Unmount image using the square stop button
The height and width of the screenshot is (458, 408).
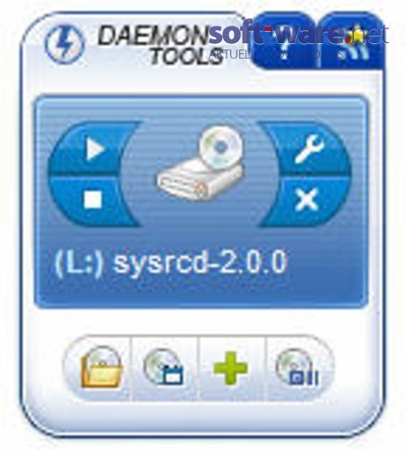(x=92, y=200)
